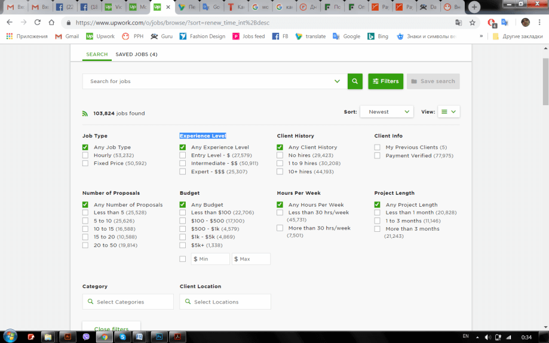Click the green search magnifier button

click(x=355, y=81)
